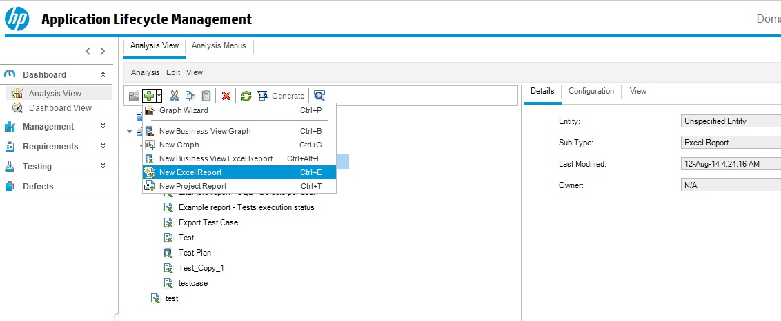Click the testcase Excel icon

pos(169,283)
